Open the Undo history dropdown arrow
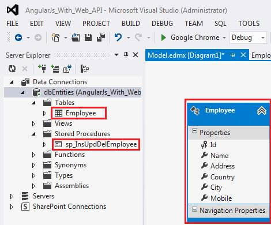Screen dimensions: 271x225 click(129, 37)
